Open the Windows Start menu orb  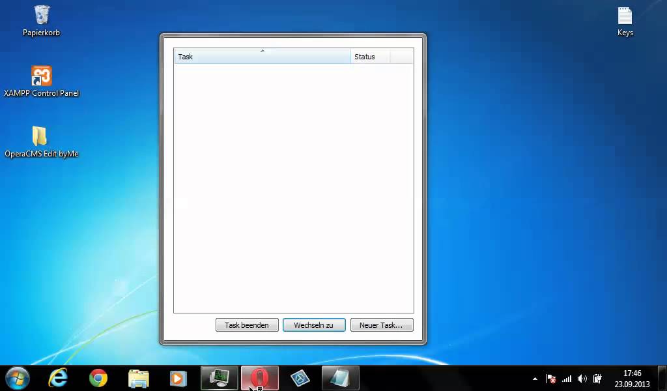coord(18,378)
